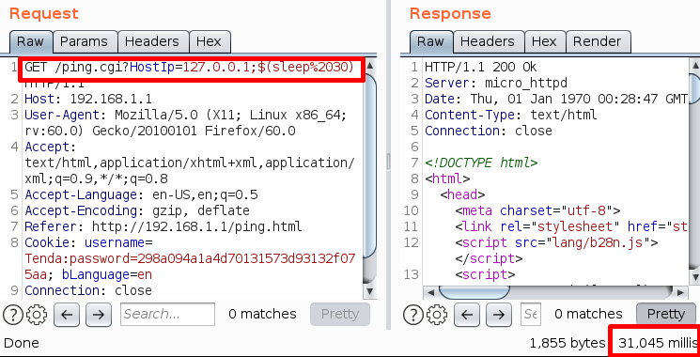Image resolution: width=700 pixels, height=357 pixels.
Task: Go to previous match in Request search
Action: click(67, 315)
